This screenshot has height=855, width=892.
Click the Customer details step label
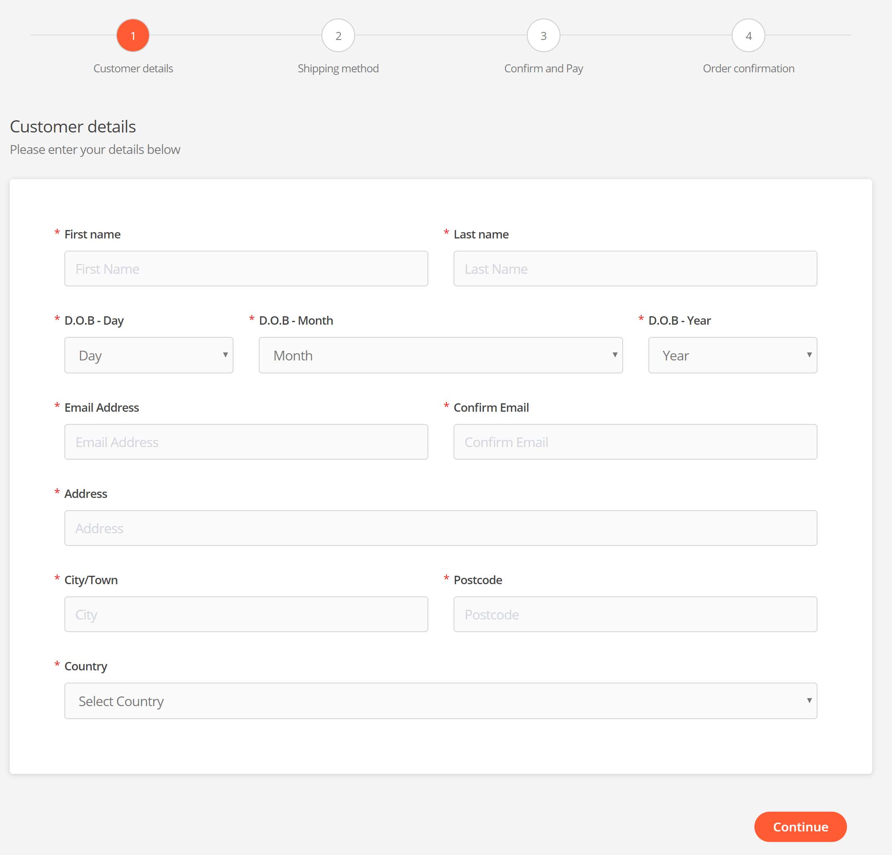[133, 69]
